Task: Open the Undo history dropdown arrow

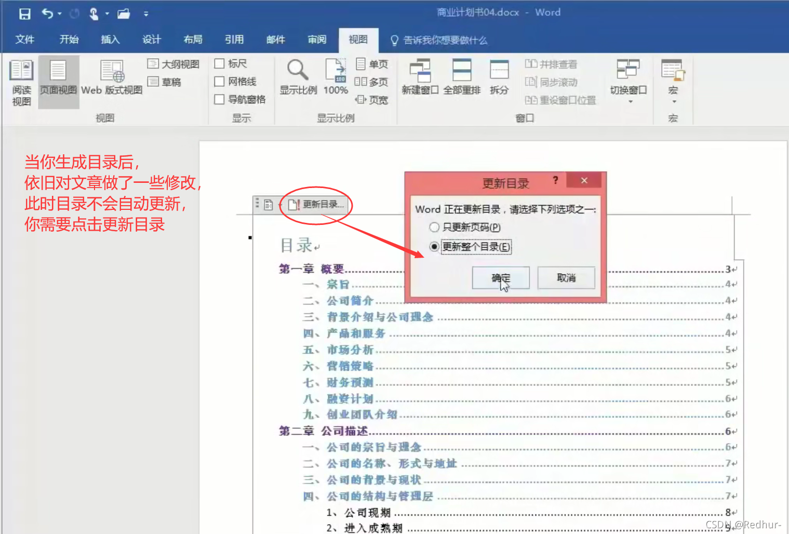Action: [x=60, y=14]
